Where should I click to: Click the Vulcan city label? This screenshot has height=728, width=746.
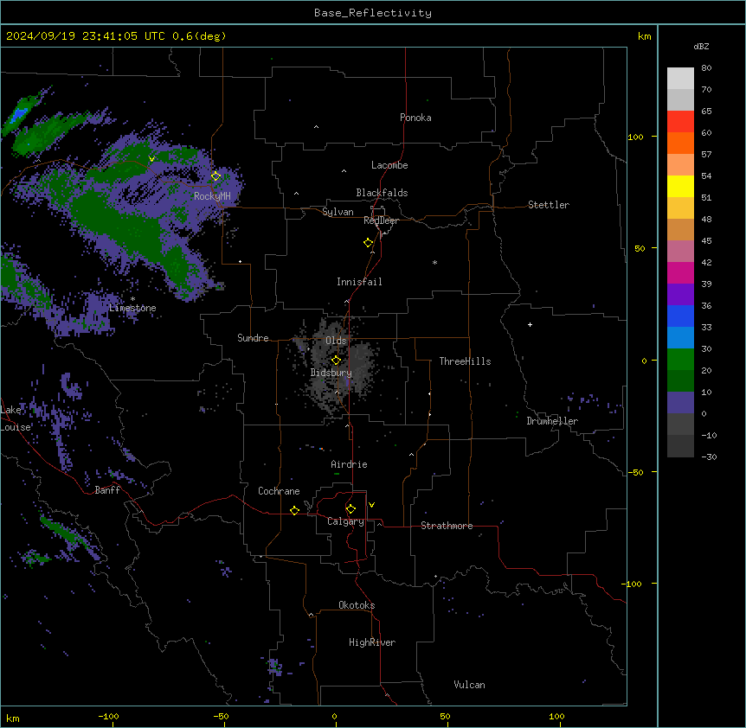pos(470,685)
